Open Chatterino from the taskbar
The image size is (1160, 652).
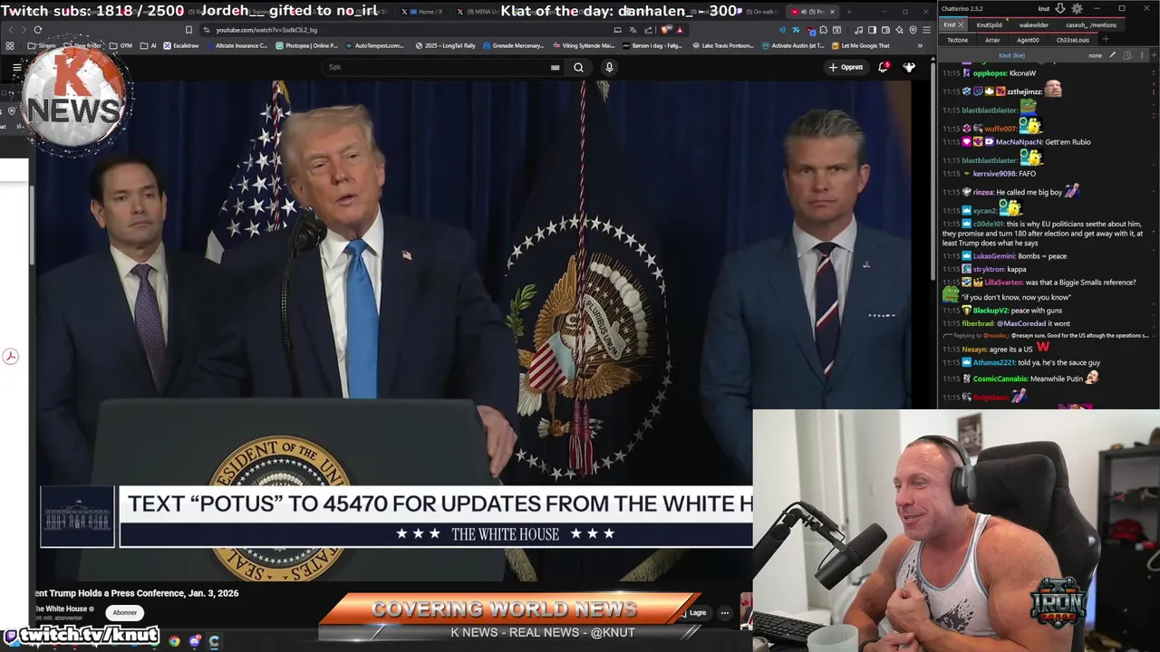(214, 641)
